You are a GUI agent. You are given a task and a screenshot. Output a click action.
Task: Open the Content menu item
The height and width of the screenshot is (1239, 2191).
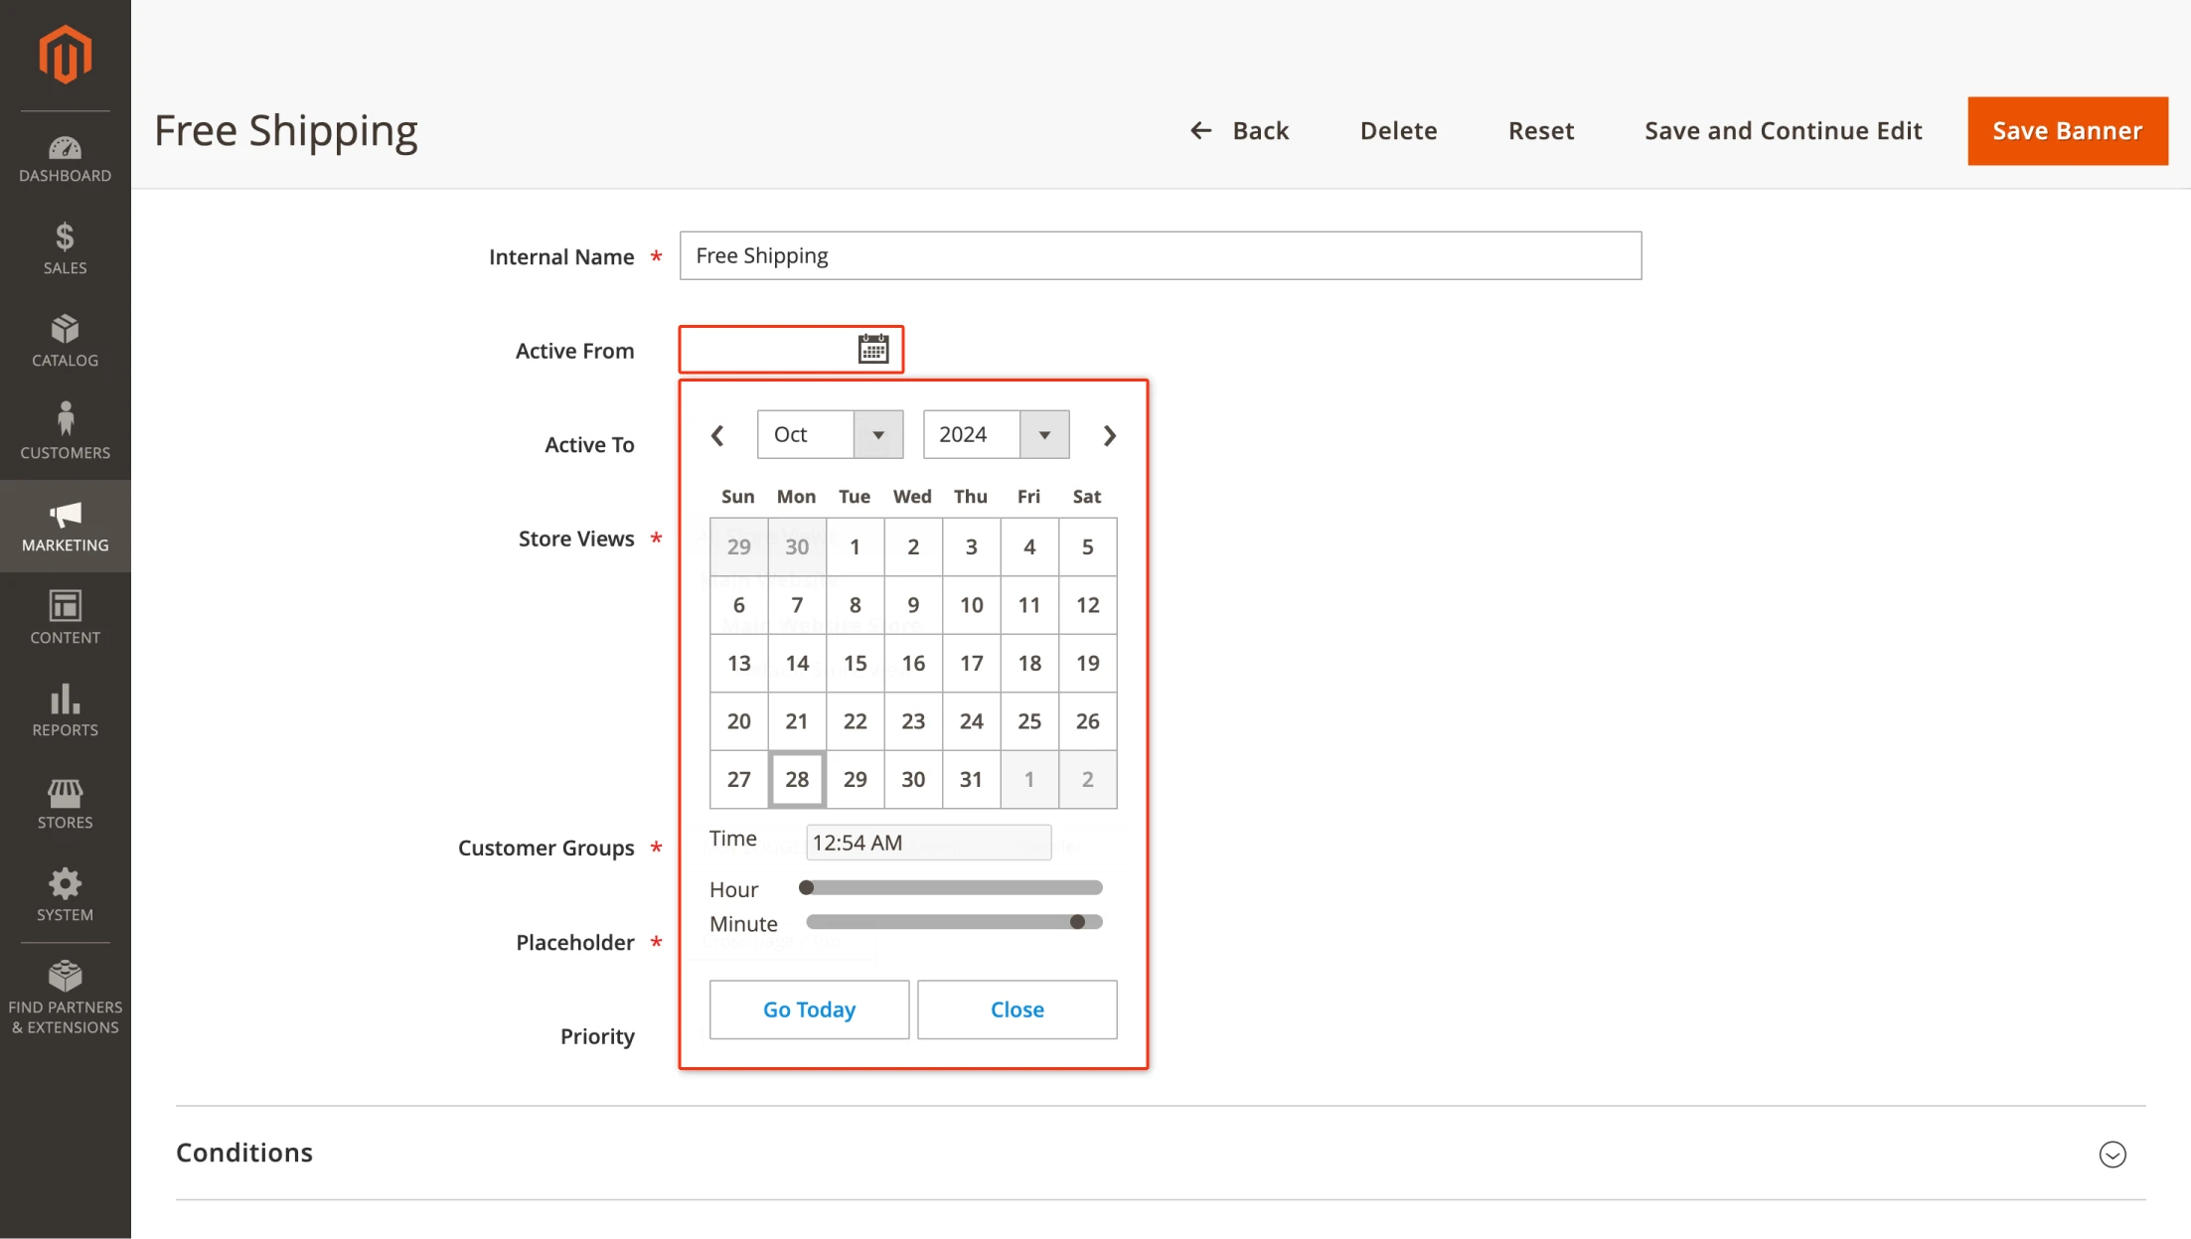click(65, 618)
